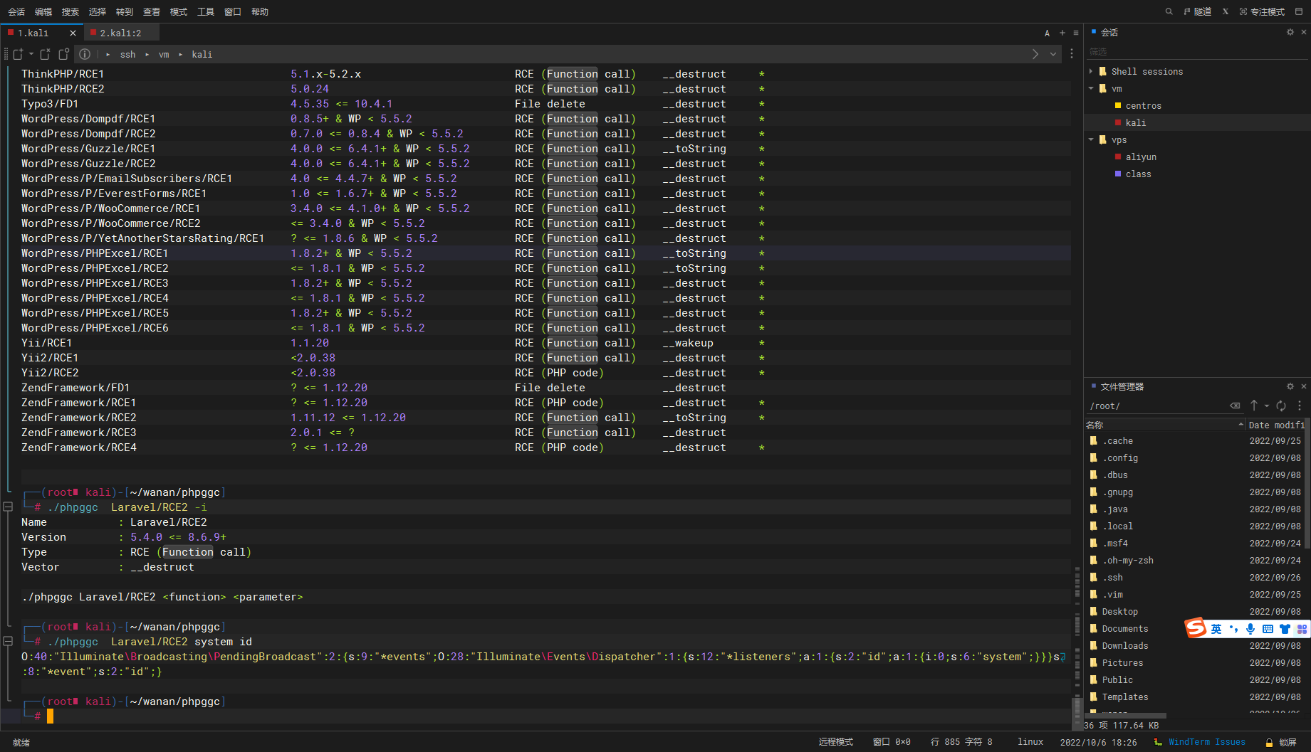Click the Sogou input method S icon

pyautogui.click(x=1196, y=628)
